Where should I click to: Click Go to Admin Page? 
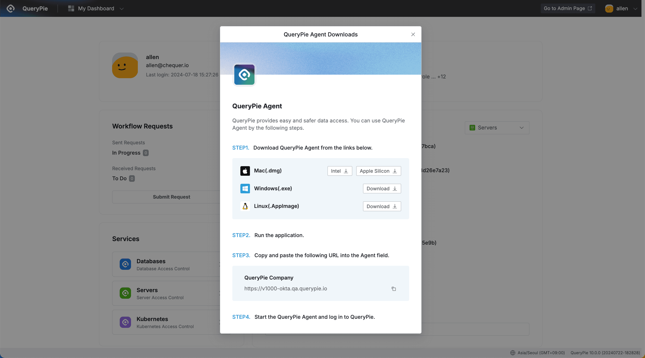tap(568, 8)
